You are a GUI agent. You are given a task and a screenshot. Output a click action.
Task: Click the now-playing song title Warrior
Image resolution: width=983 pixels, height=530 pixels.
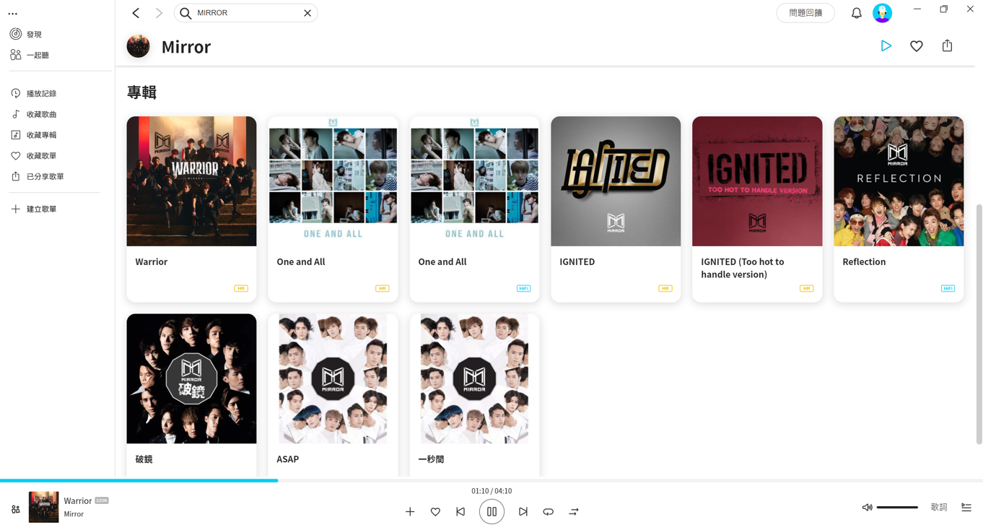(78, 500)
